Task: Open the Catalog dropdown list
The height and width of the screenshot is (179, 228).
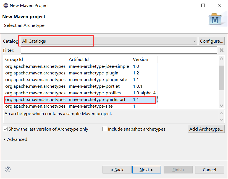Action: [x=109, y=41]
